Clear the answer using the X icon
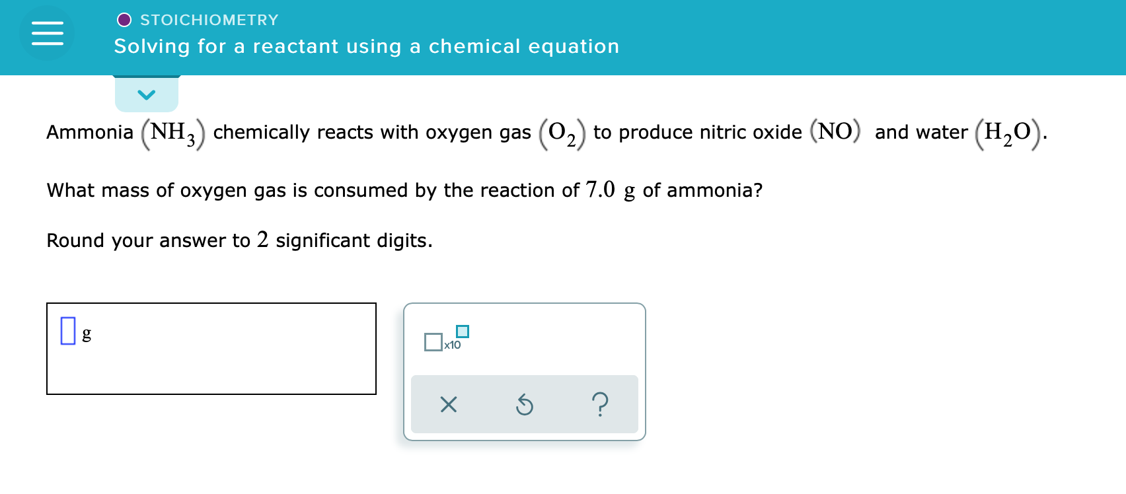 point(448,405)
